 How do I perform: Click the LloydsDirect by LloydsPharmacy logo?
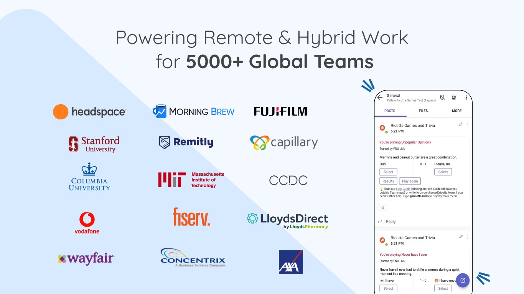287,221
